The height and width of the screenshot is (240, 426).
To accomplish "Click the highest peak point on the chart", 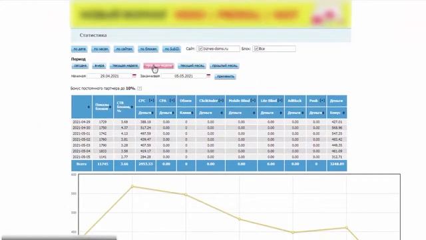I will [x=132, y=187].
